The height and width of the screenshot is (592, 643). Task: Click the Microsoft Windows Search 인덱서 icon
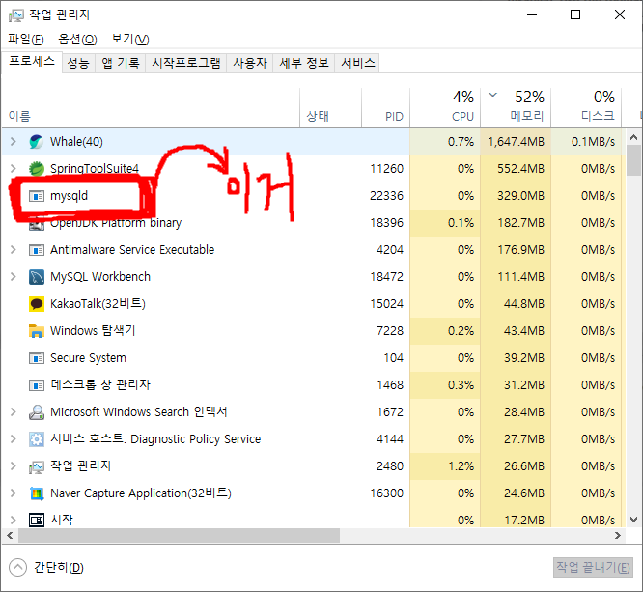pos(37,412)
